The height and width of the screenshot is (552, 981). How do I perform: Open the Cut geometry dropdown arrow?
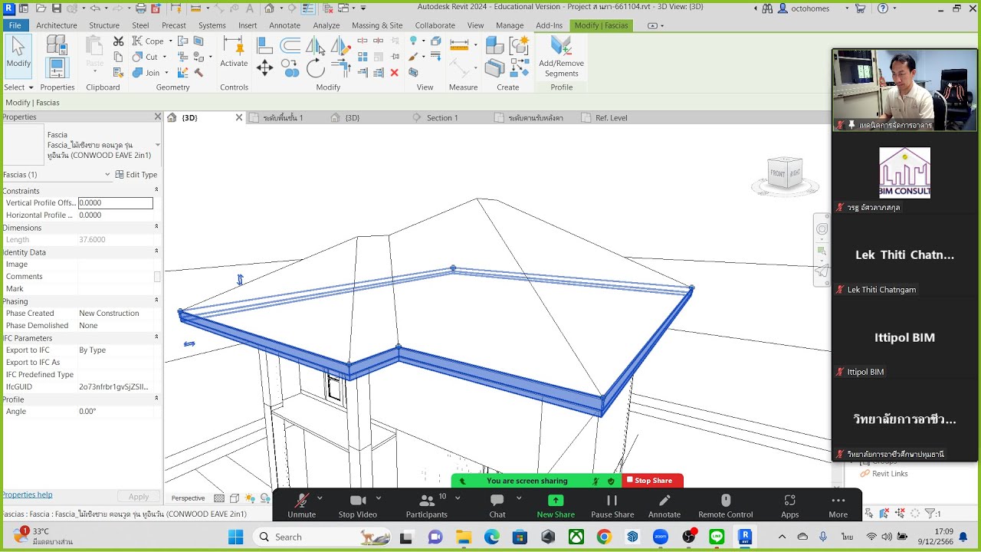[164, 57]
